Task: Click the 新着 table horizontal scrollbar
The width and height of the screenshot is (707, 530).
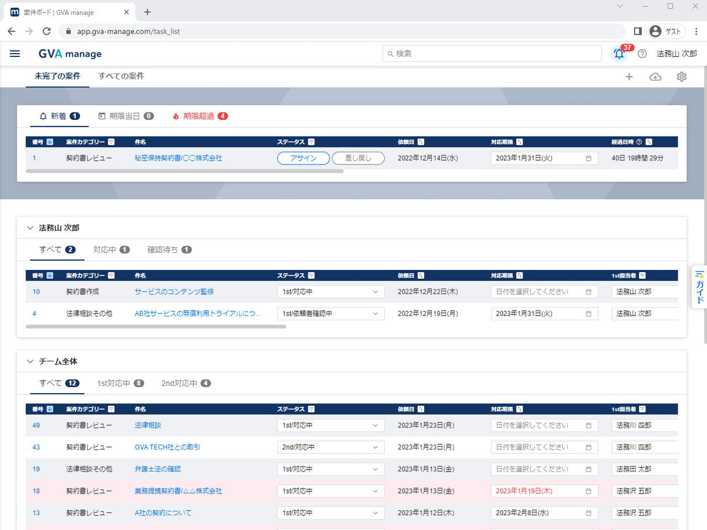Action: tap(184, 171)
